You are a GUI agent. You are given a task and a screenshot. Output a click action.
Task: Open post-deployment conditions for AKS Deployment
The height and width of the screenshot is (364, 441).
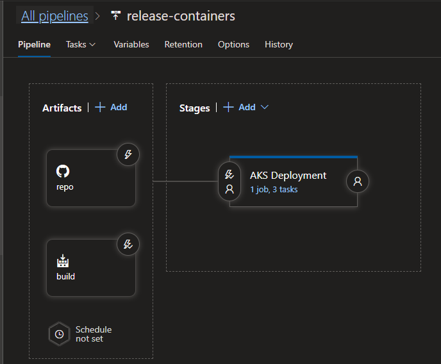pyautogui.click(x=358, y=181)
